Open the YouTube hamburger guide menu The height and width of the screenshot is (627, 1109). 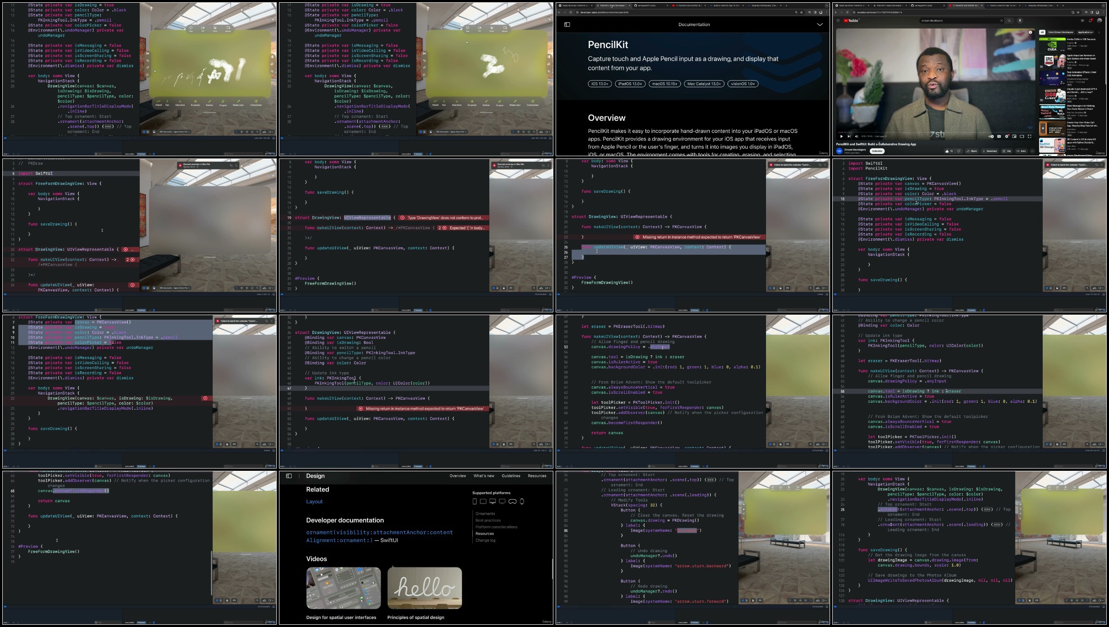(x=838, y=21)
